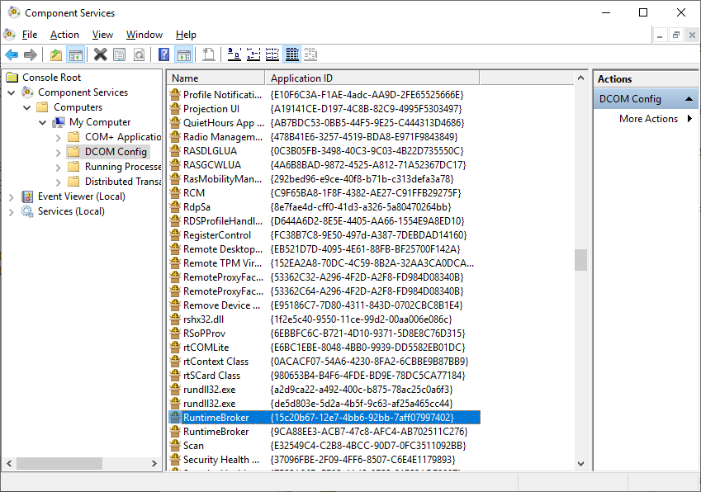Select RuntimeBroker with ID starting 9CA88EE3
This screenshot has width=701, height=492.
pyautogui.click(x=324, y=432)
